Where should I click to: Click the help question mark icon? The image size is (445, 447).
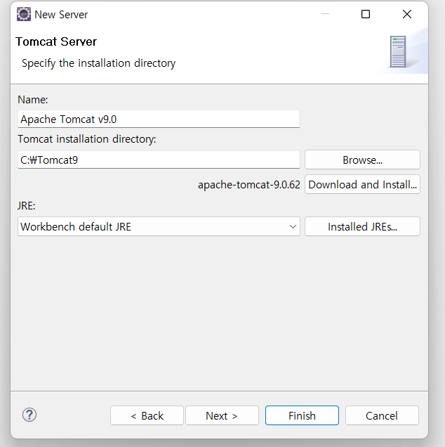(29, 415)
